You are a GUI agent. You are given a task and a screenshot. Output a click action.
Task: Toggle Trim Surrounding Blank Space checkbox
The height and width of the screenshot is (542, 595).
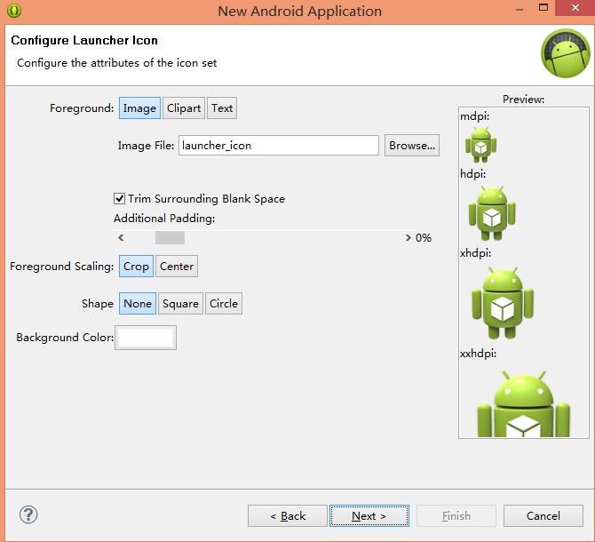[x=119, y=199]
